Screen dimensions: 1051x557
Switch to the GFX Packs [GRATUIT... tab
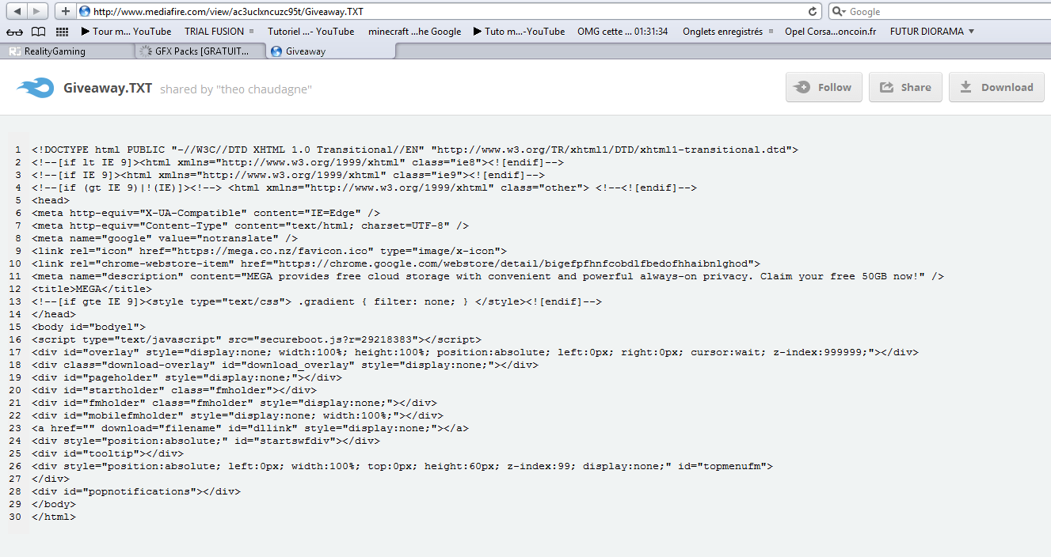[199, 51]
